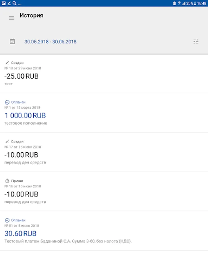The height and width of the screenshot is (277, 208).
Task: Click the История page title
Action: pyautogui.click(x=31, y=15)
